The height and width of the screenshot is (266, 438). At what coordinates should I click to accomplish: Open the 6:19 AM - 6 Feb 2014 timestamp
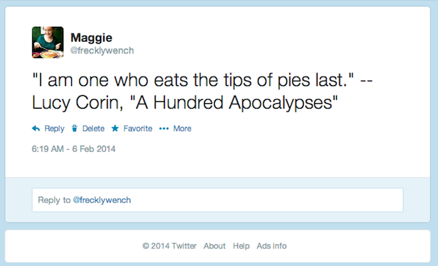tap(73, 149)
